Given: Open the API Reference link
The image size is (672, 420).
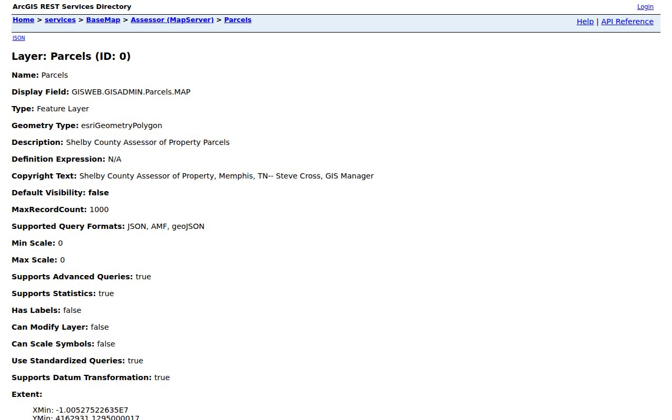Looking at the screenshot, I should (x=627, y=22).
